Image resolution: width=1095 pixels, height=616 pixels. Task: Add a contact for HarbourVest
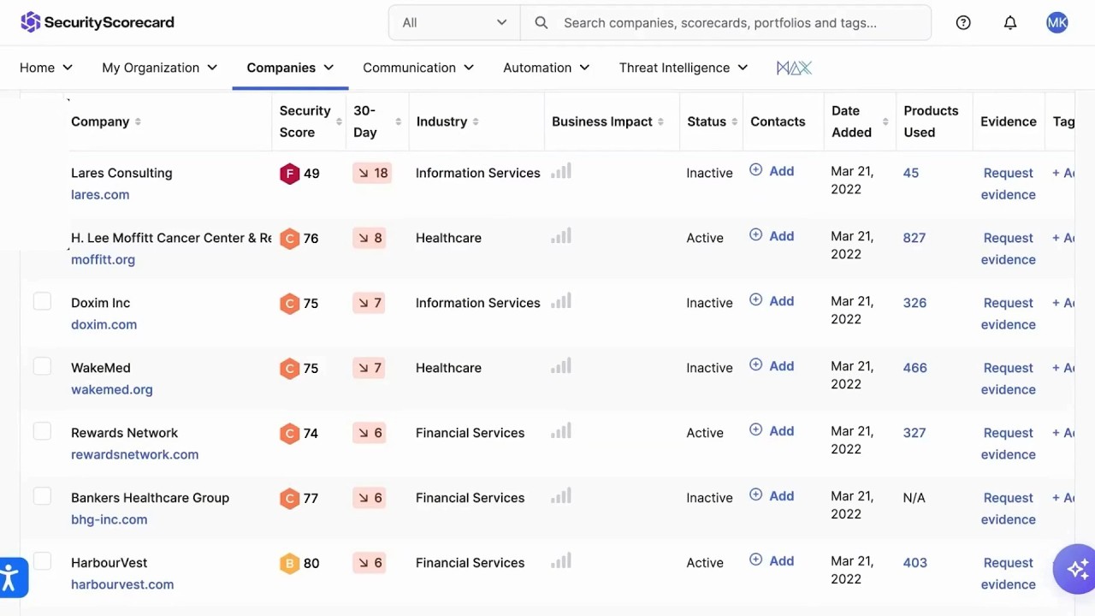(772, 561)
